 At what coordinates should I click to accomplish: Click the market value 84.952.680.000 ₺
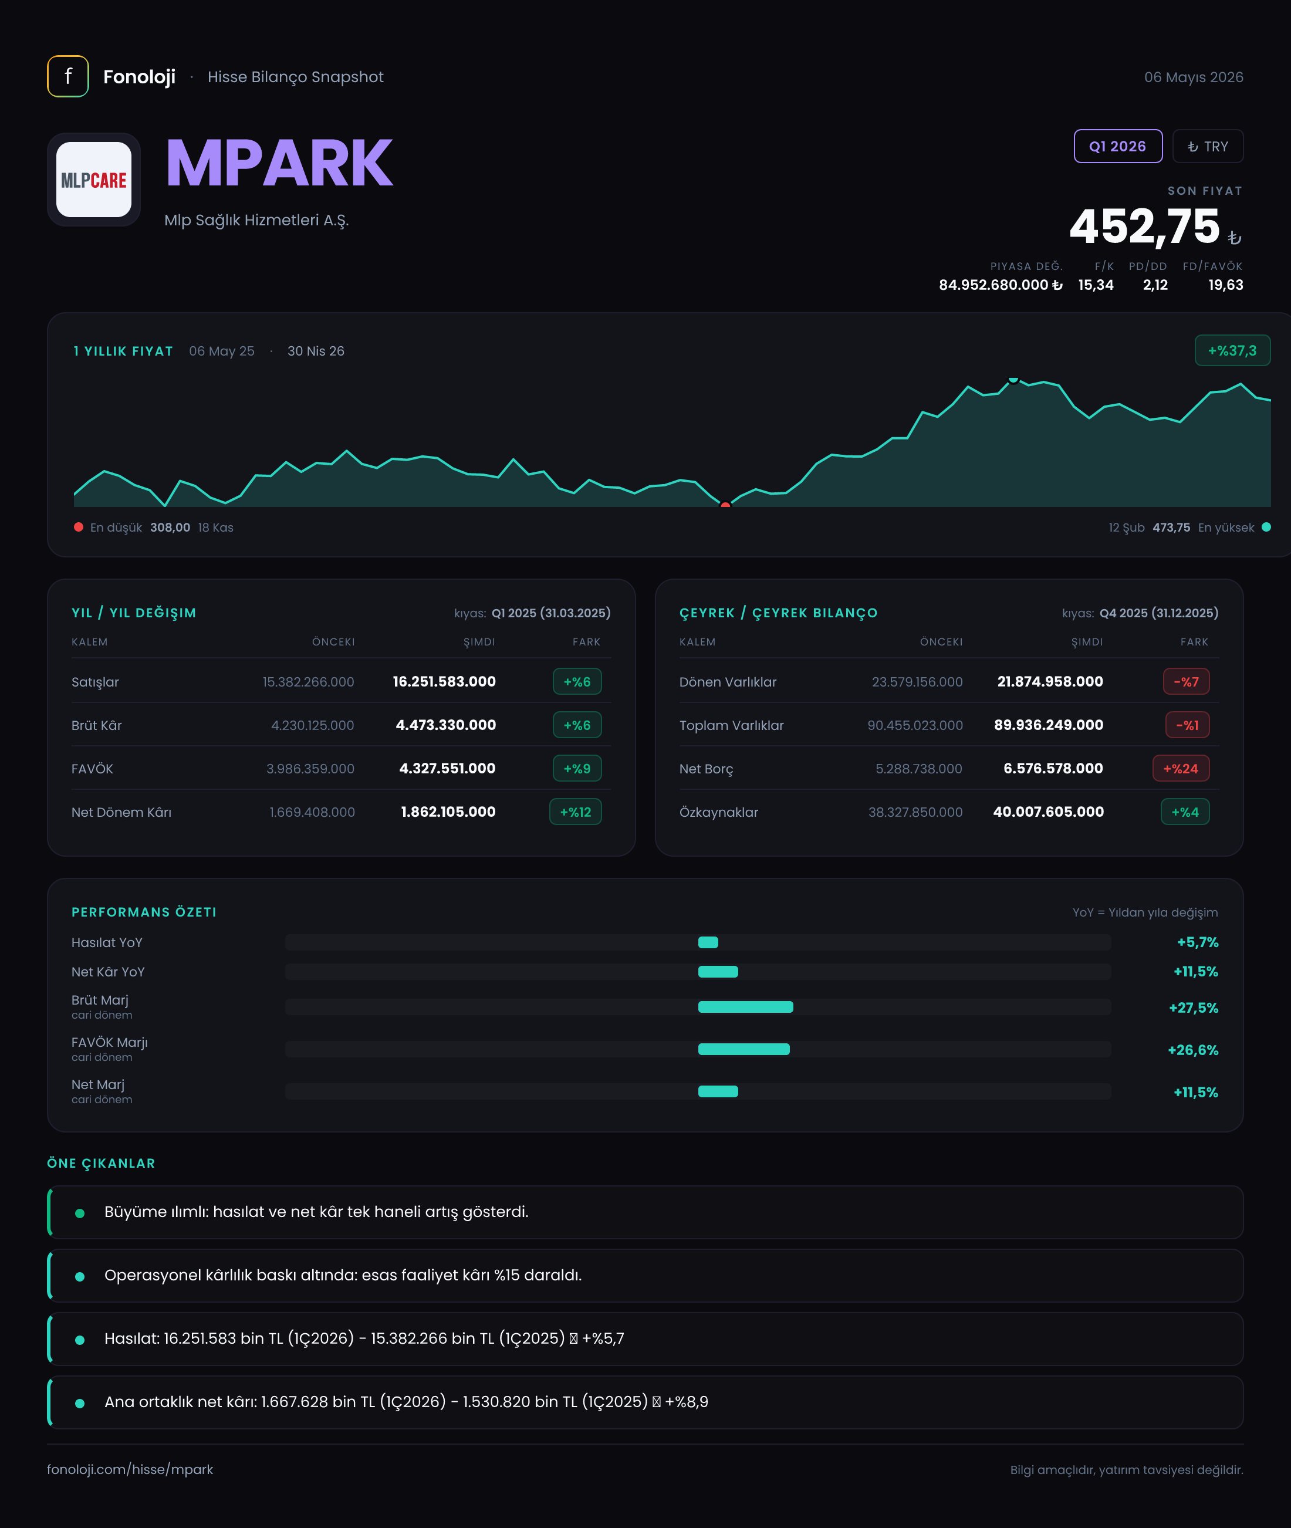(x=1001, y=285)
